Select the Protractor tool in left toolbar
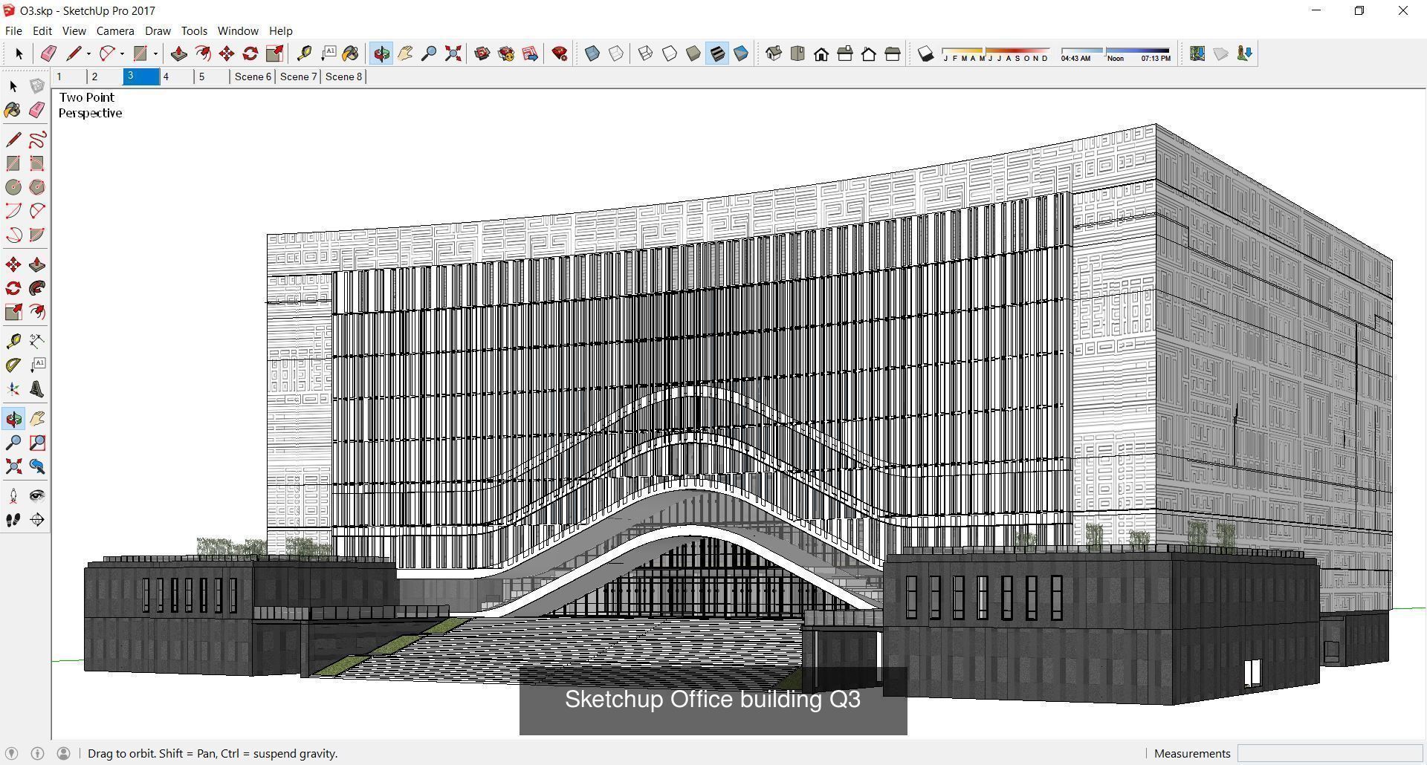Viewport: 1427px width, 765px height. pyautogui.click(x=13, y=365)
